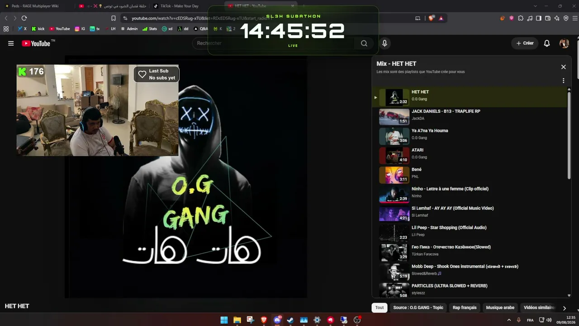Select the Source : O.G GANG - Topic chip
The image size is (579, 326).
tap(418, 307)
